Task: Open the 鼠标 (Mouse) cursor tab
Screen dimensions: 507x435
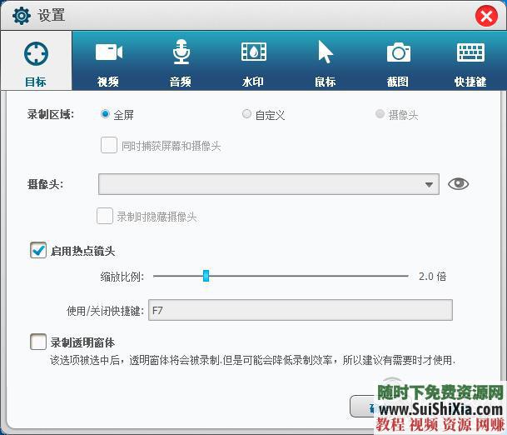Action: 325,62
